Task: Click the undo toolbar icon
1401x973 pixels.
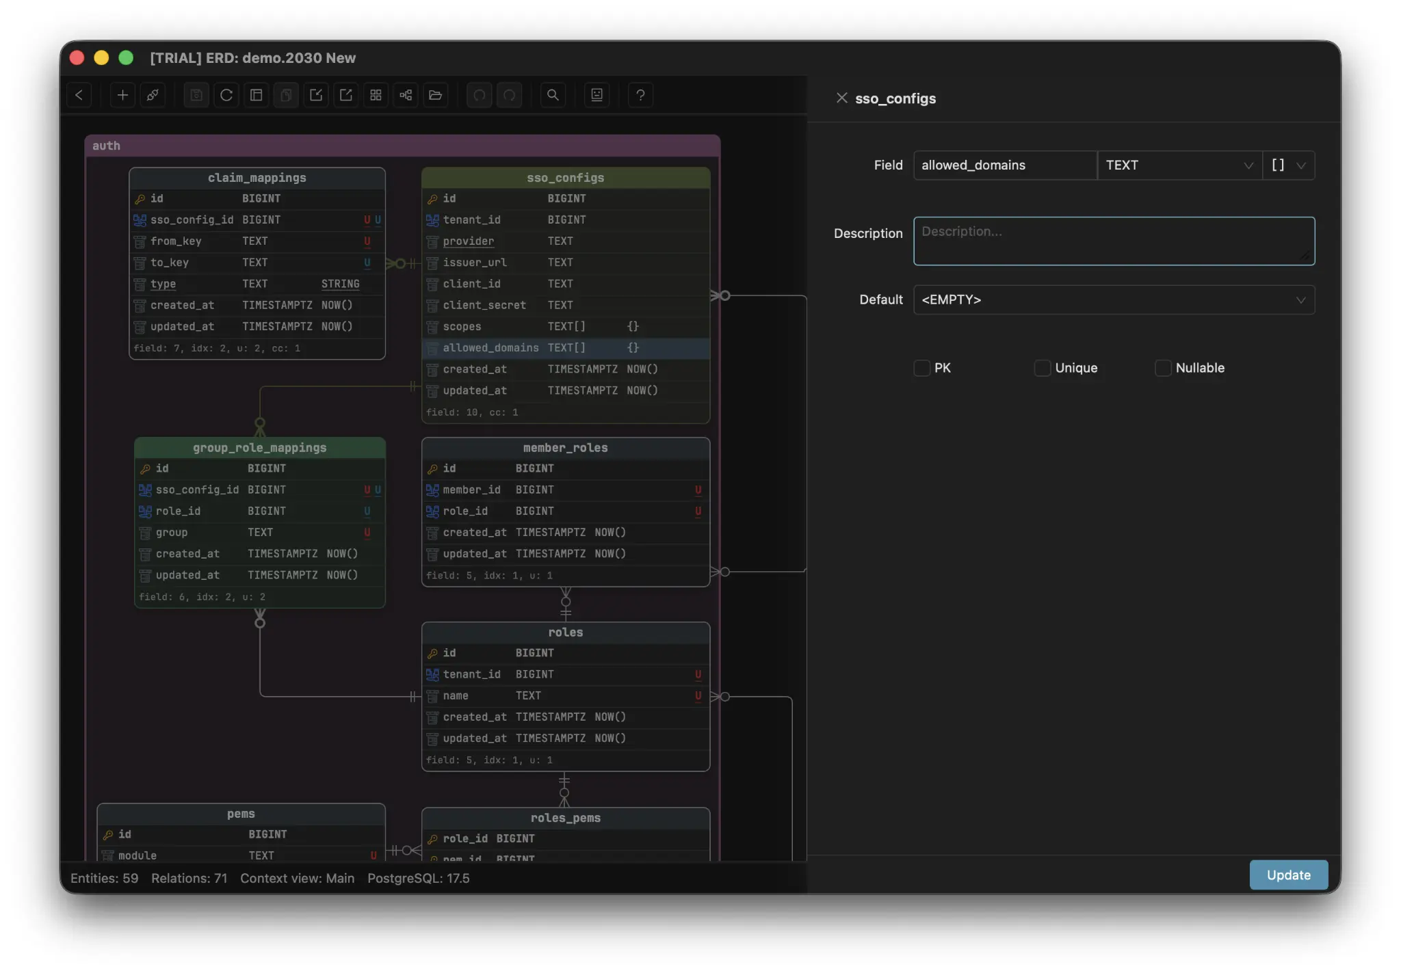Action: pyautogui.click(x=480, y=95)
